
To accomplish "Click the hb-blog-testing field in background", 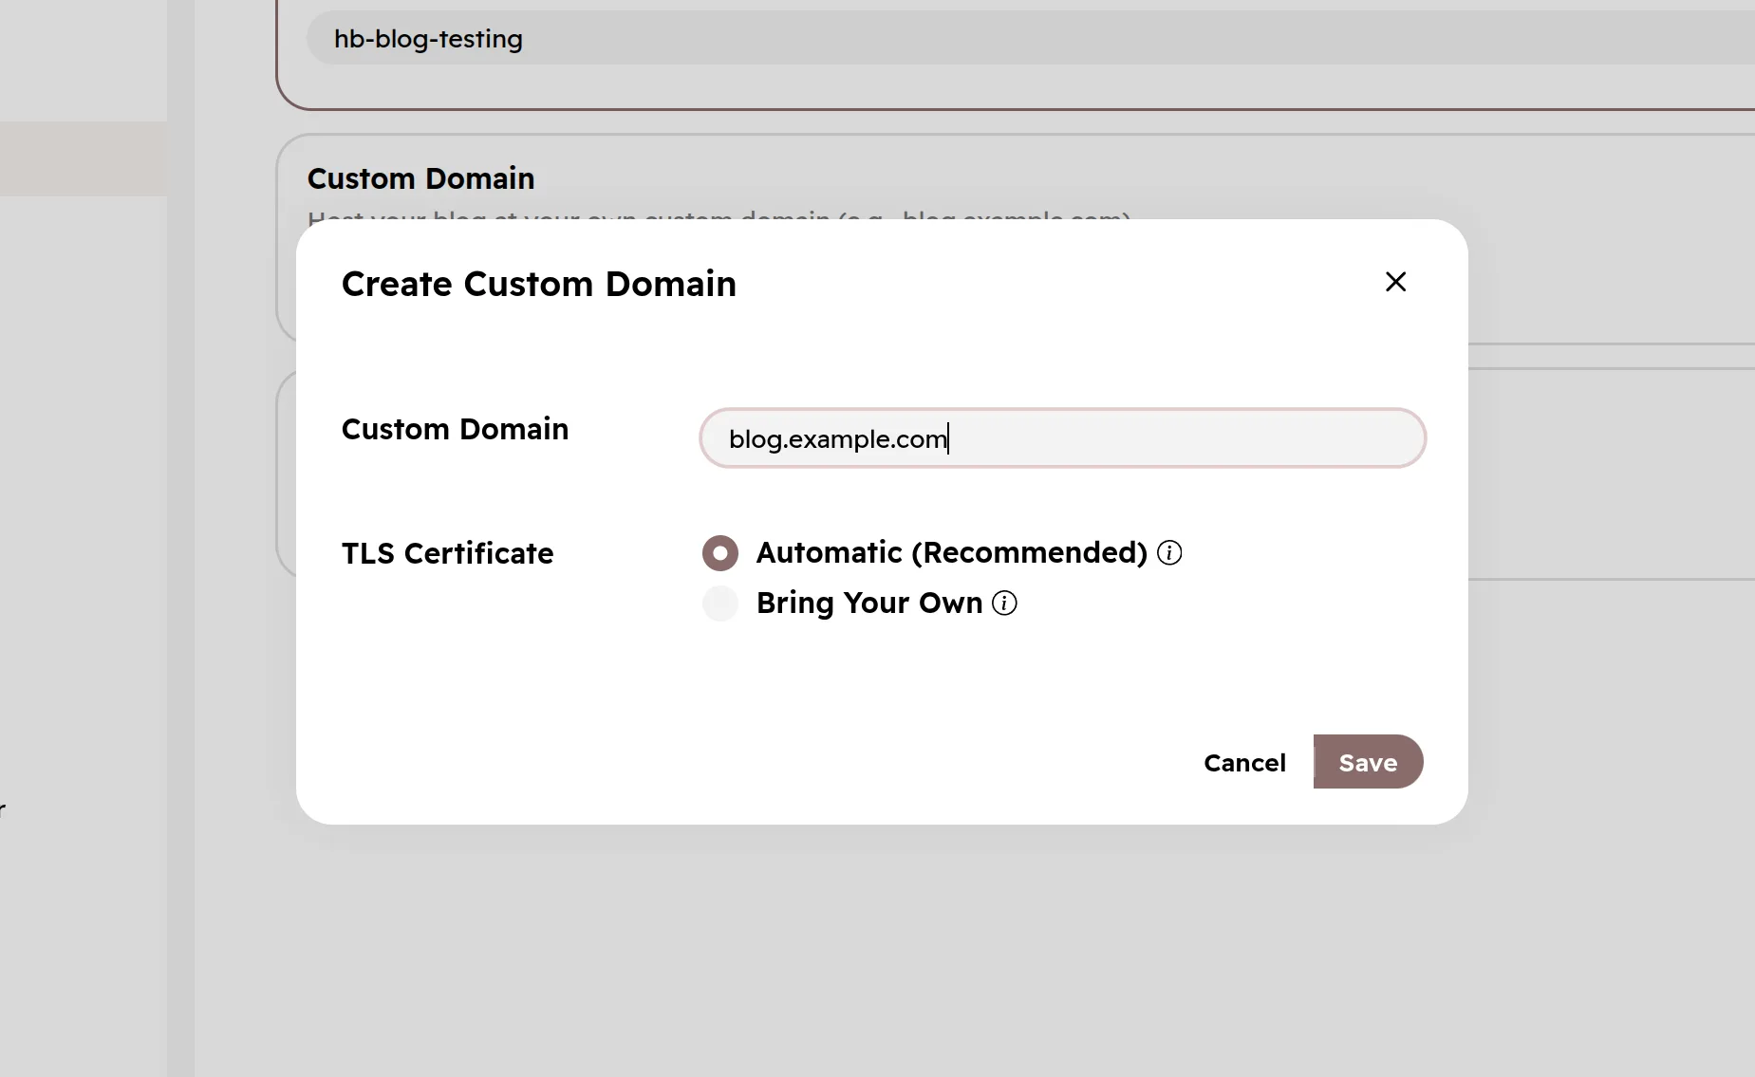I will point(1030,38).
